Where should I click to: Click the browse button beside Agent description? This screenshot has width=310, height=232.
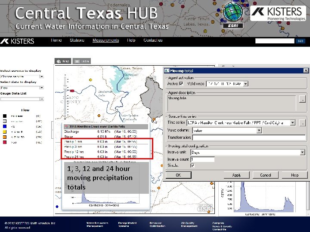(303, 99)
